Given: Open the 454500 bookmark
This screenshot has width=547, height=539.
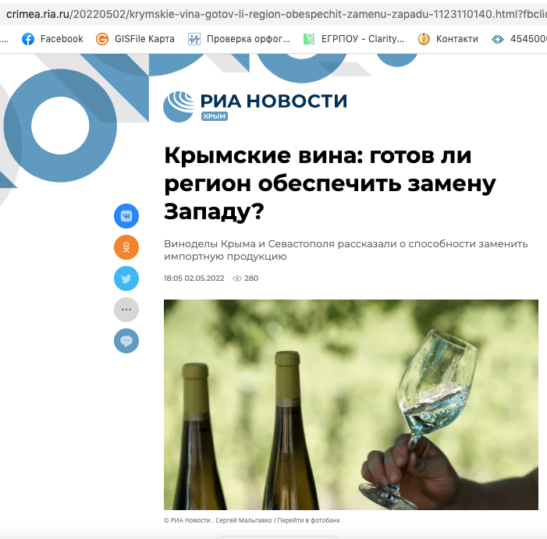Looking at the screenshot, I should (519, 39).
